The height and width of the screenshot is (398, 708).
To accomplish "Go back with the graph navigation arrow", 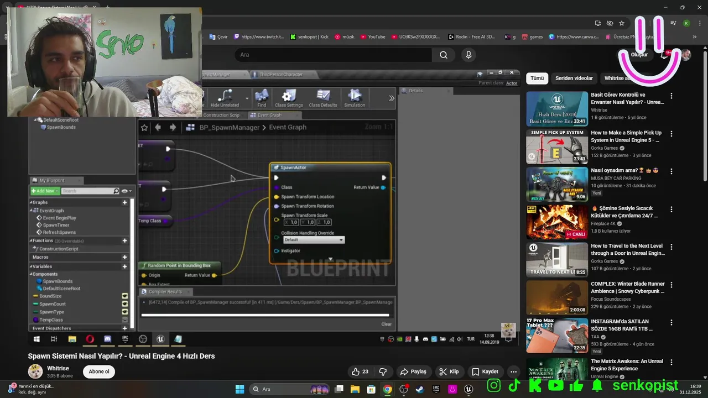I will coord(158,127).
